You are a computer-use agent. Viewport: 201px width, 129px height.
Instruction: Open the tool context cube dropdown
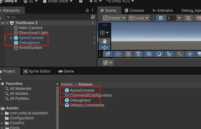(x=104, y=33)
